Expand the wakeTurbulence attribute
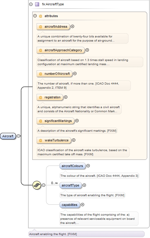This screenshot has width=150, height=238. pyautogui.click(x=74, y=140)
